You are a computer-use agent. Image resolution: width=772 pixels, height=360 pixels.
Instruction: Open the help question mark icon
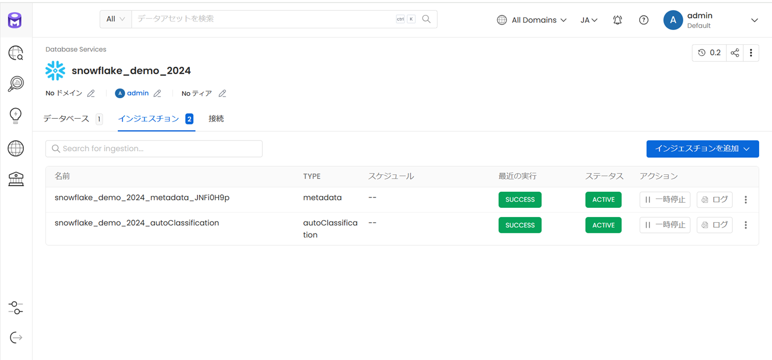pos(644,20)
